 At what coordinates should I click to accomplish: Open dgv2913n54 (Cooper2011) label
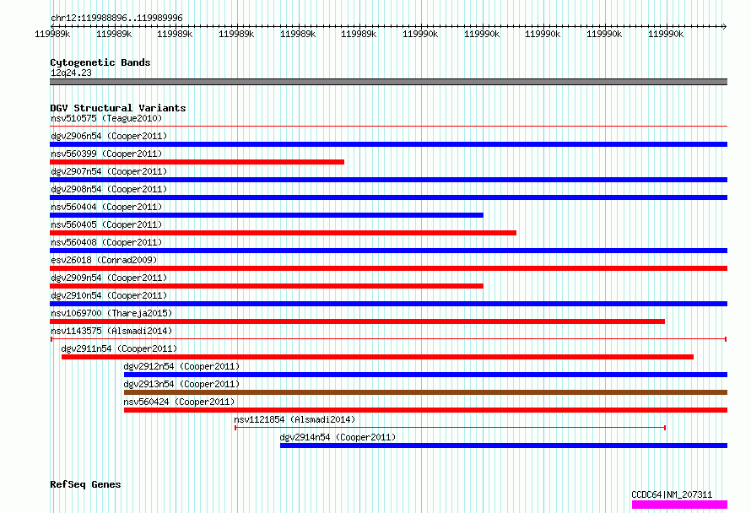(x=181, y=384)
